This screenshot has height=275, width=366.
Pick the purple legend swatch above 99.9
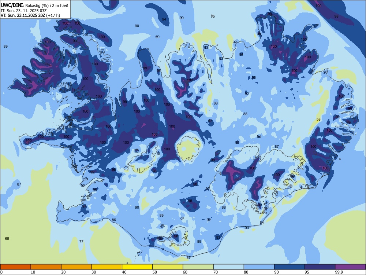[x=350, y=267]
